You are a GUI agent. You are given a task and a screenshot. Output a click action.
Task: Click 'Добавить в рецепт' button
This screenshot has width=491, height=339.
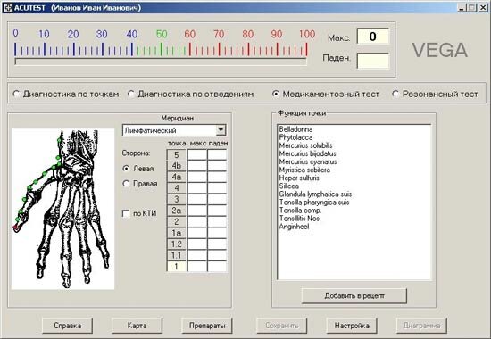[354, 296]
